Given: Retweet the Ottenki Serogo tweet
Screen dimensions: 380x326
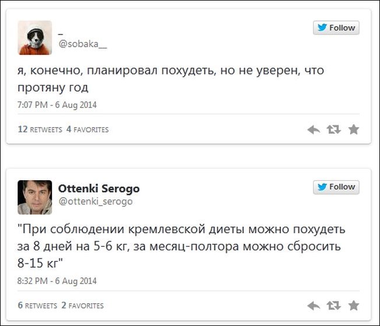Looking at the screenshot, I should (x=333, y=306).
